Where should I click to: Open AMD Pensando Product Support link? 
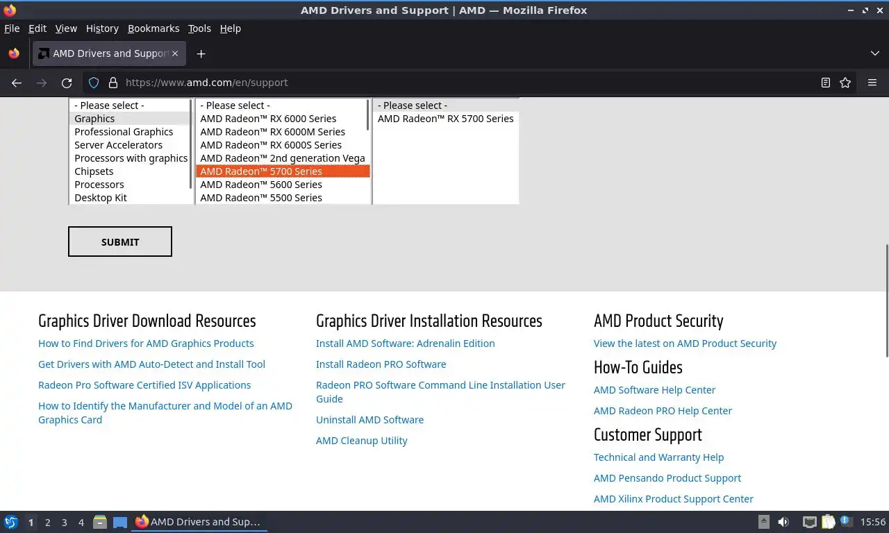667,478
